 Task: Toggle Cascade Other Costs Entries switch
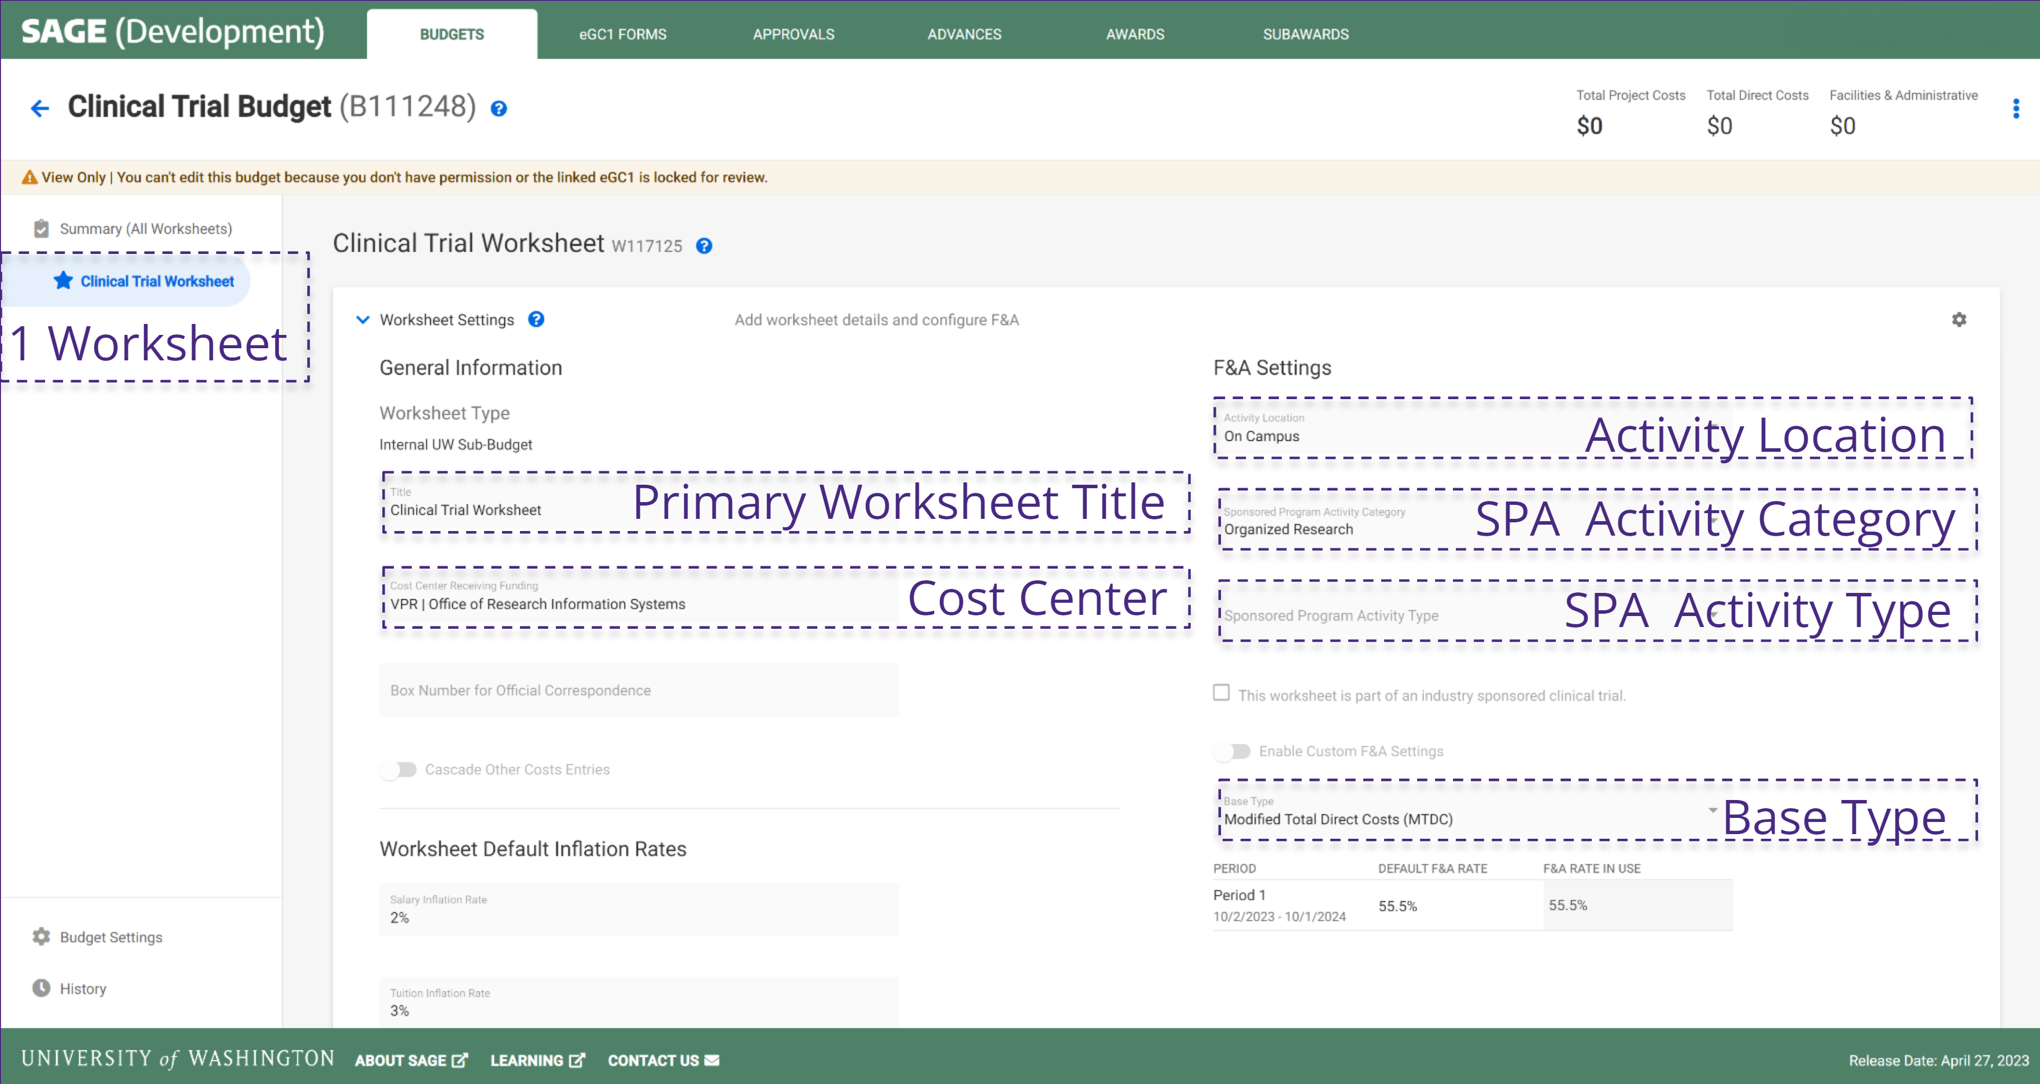click(399, 769)
